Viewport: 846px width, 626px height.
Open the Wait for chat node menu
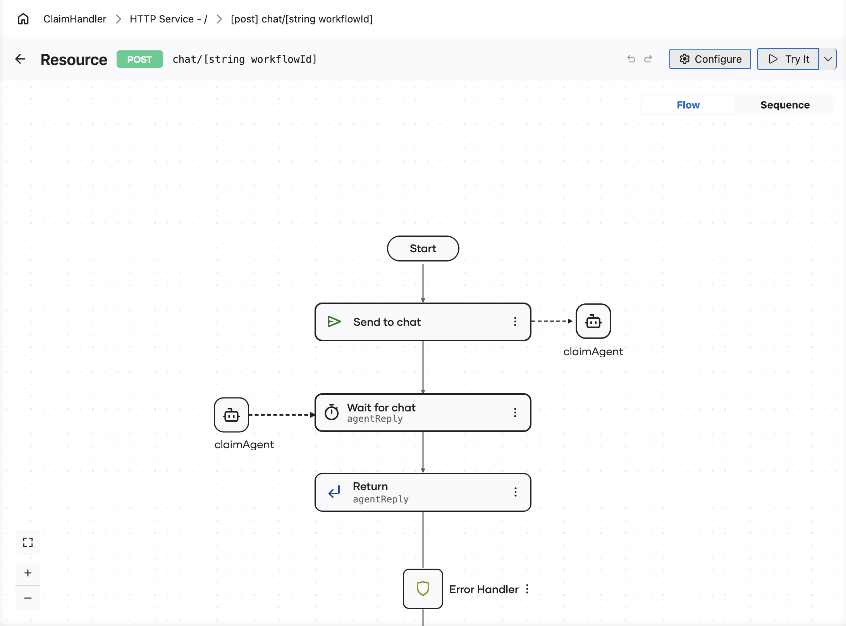click(x=515, y=413)
